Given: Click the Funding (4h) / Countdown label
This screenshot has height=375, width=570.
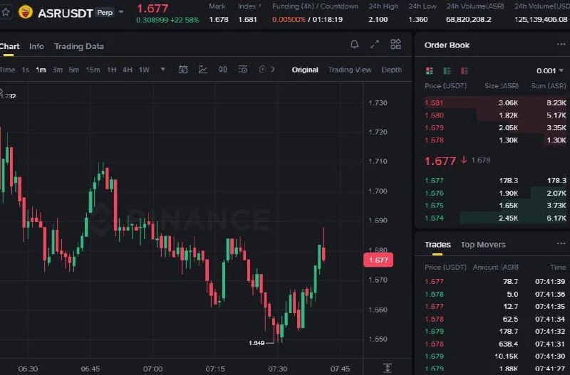Looking at the screenshot, I should click(x=315, y=6).
